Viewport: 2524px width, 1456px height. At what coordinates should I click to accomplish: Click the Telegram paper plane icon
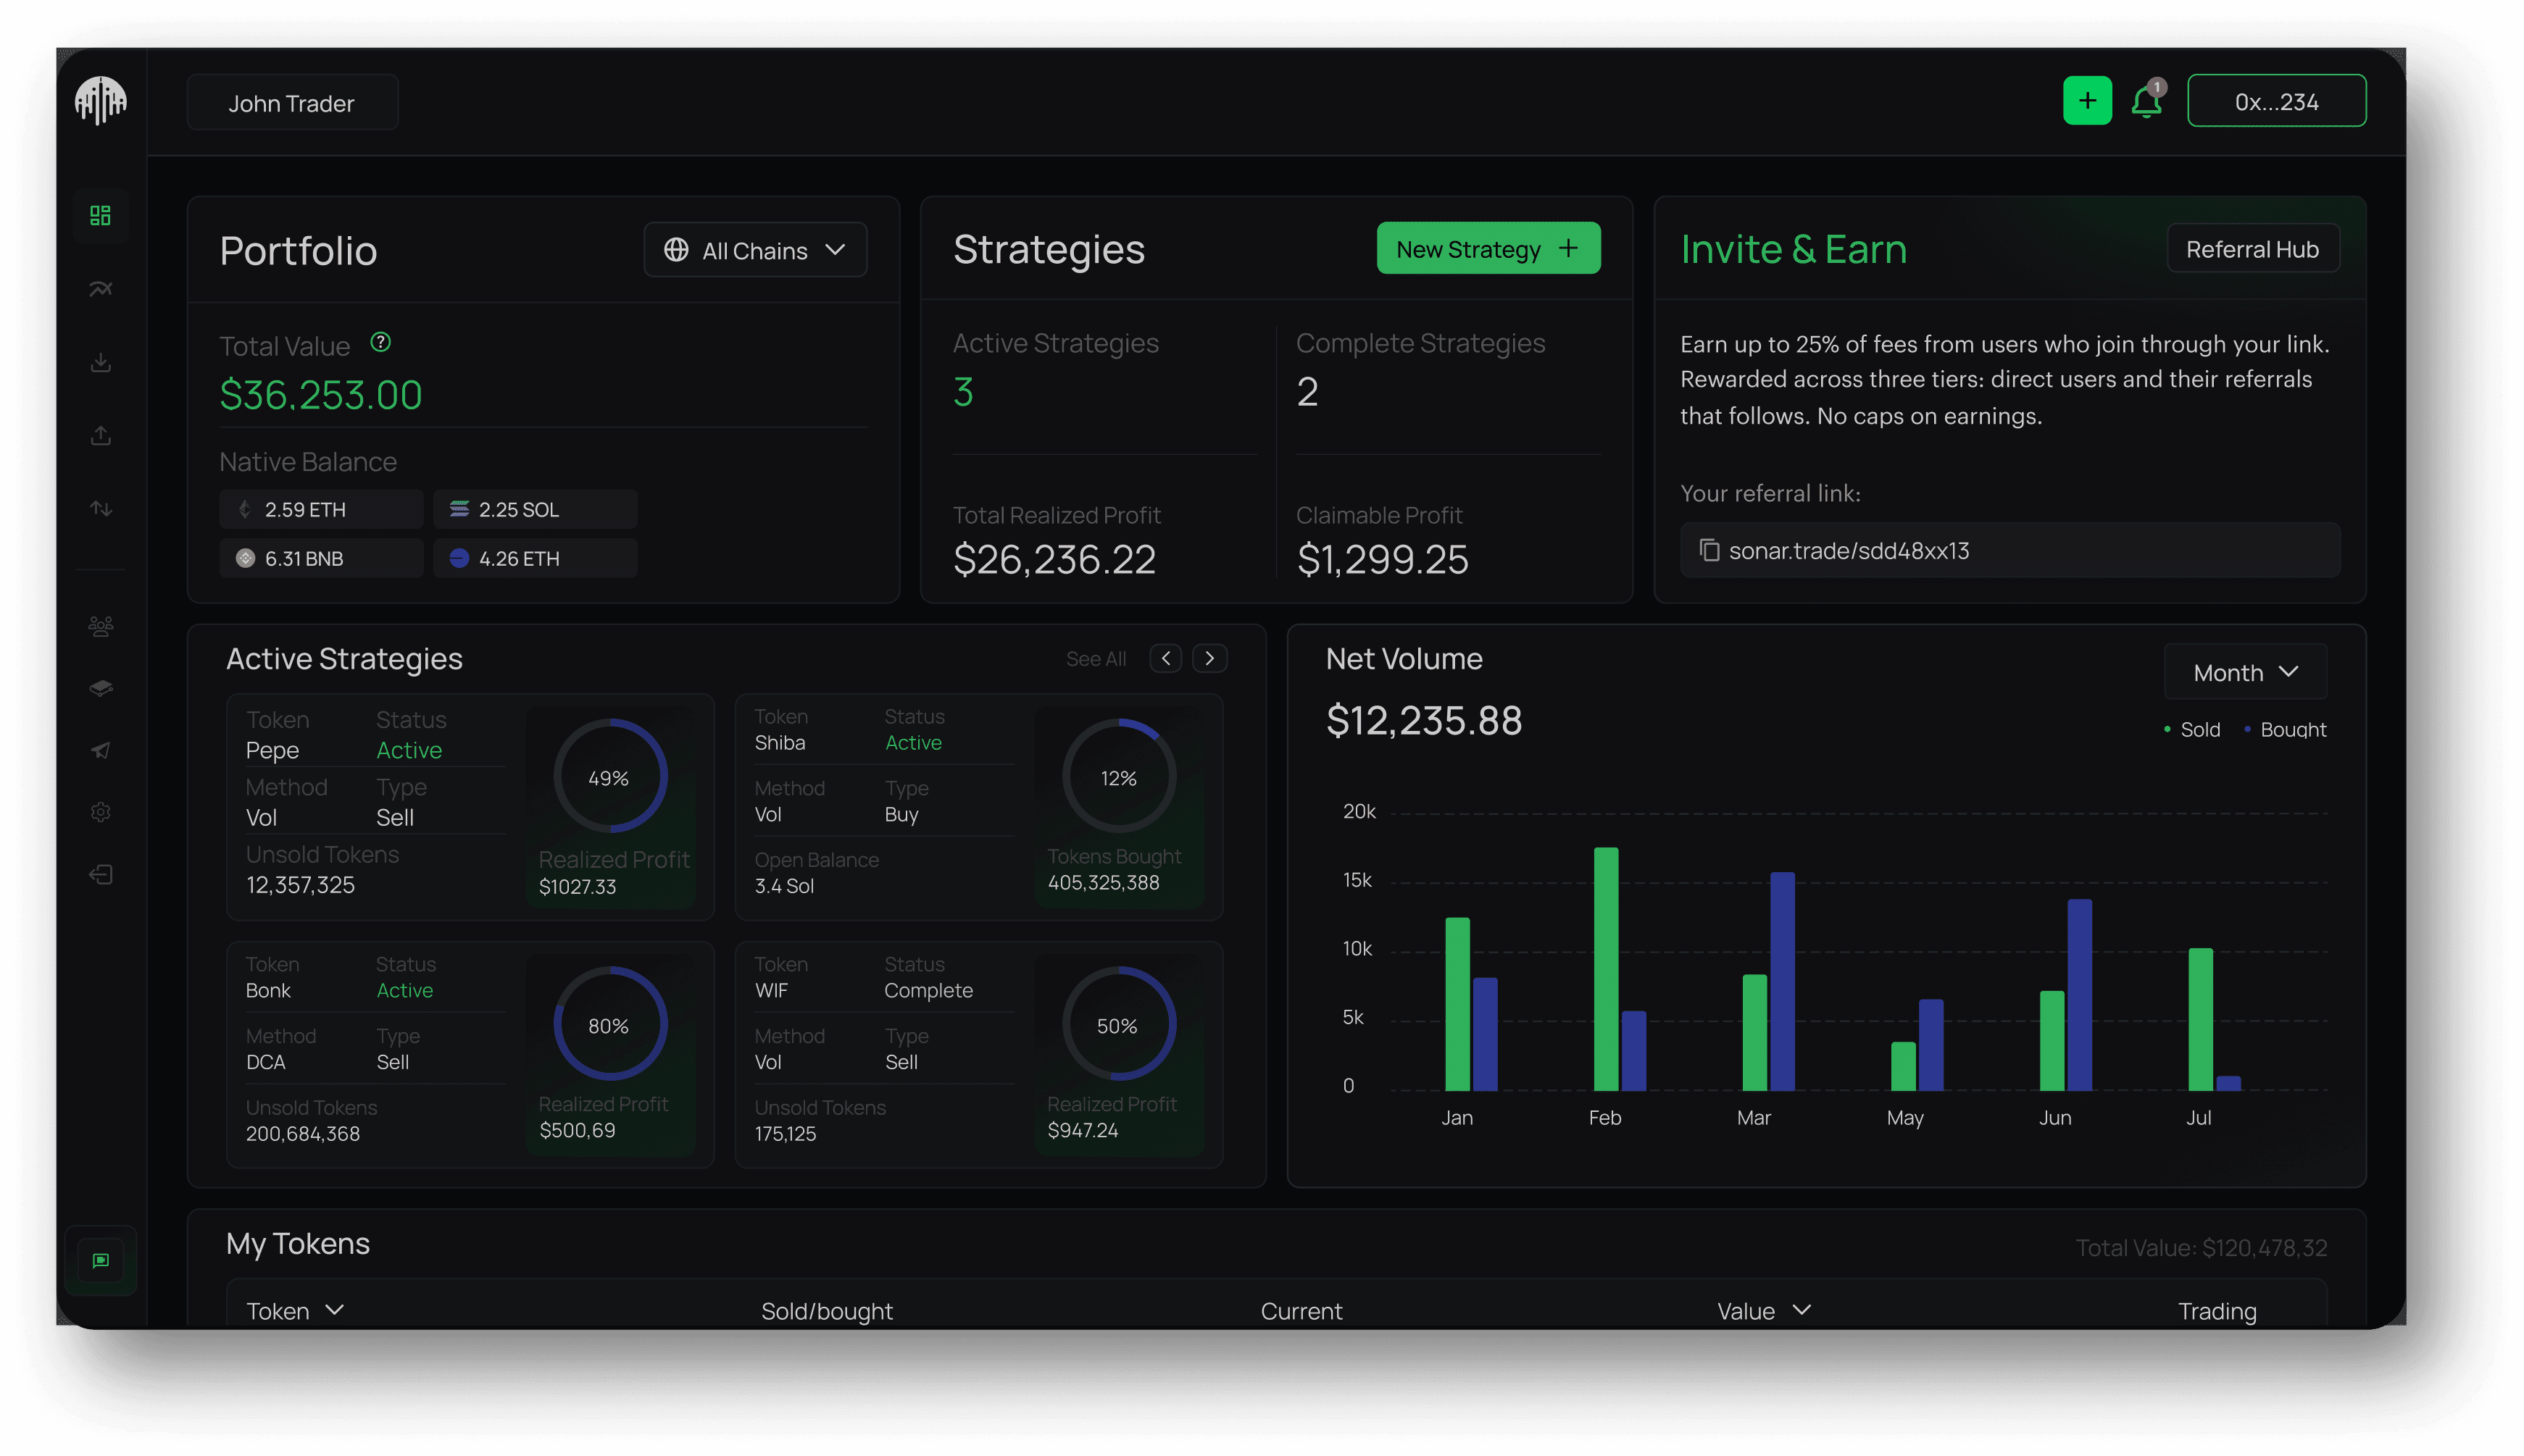tap(100, 750)
